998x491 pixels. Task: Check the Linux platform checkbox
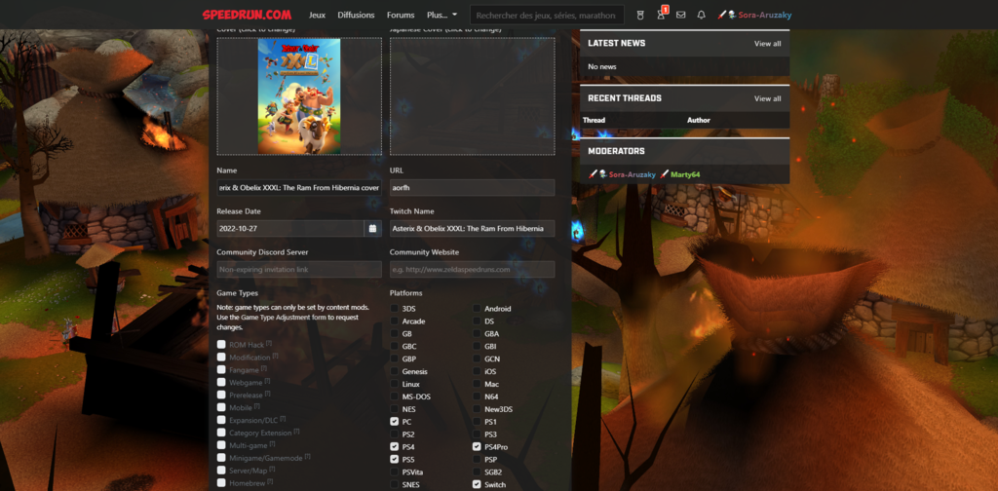395,384
